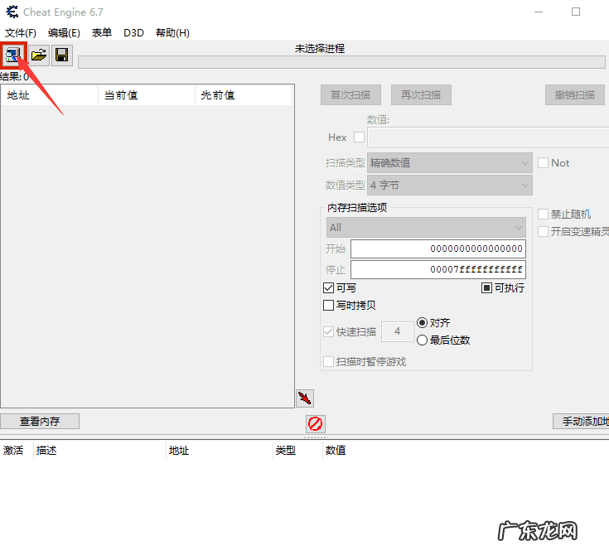Click the 停止 address input field
The height and width of the screenshot is (555, 609).
click(x=438, y=269)
